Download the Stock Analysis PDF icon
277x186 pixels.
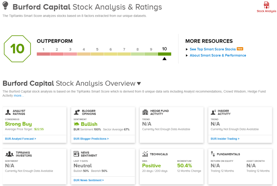pos(266,5)
